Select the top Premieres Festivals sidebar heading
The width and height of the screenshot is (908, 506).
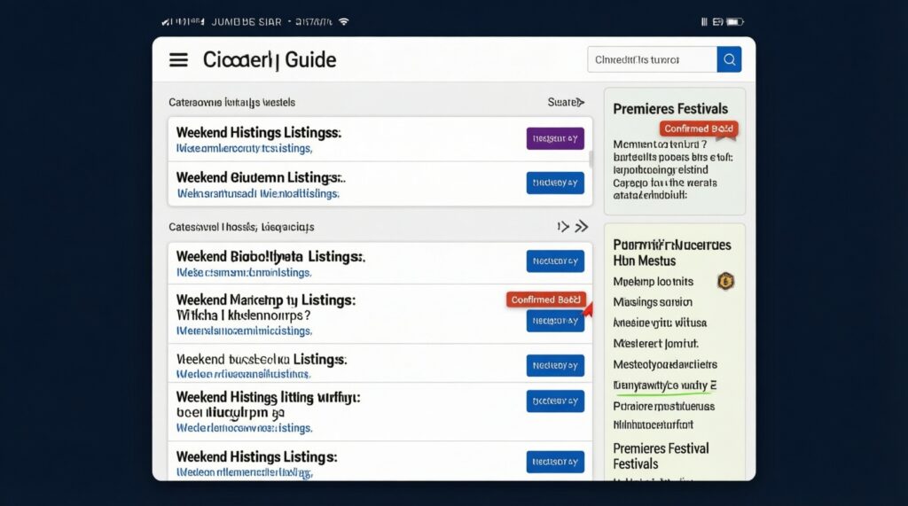pyautogui.click(x=670, y=109)
